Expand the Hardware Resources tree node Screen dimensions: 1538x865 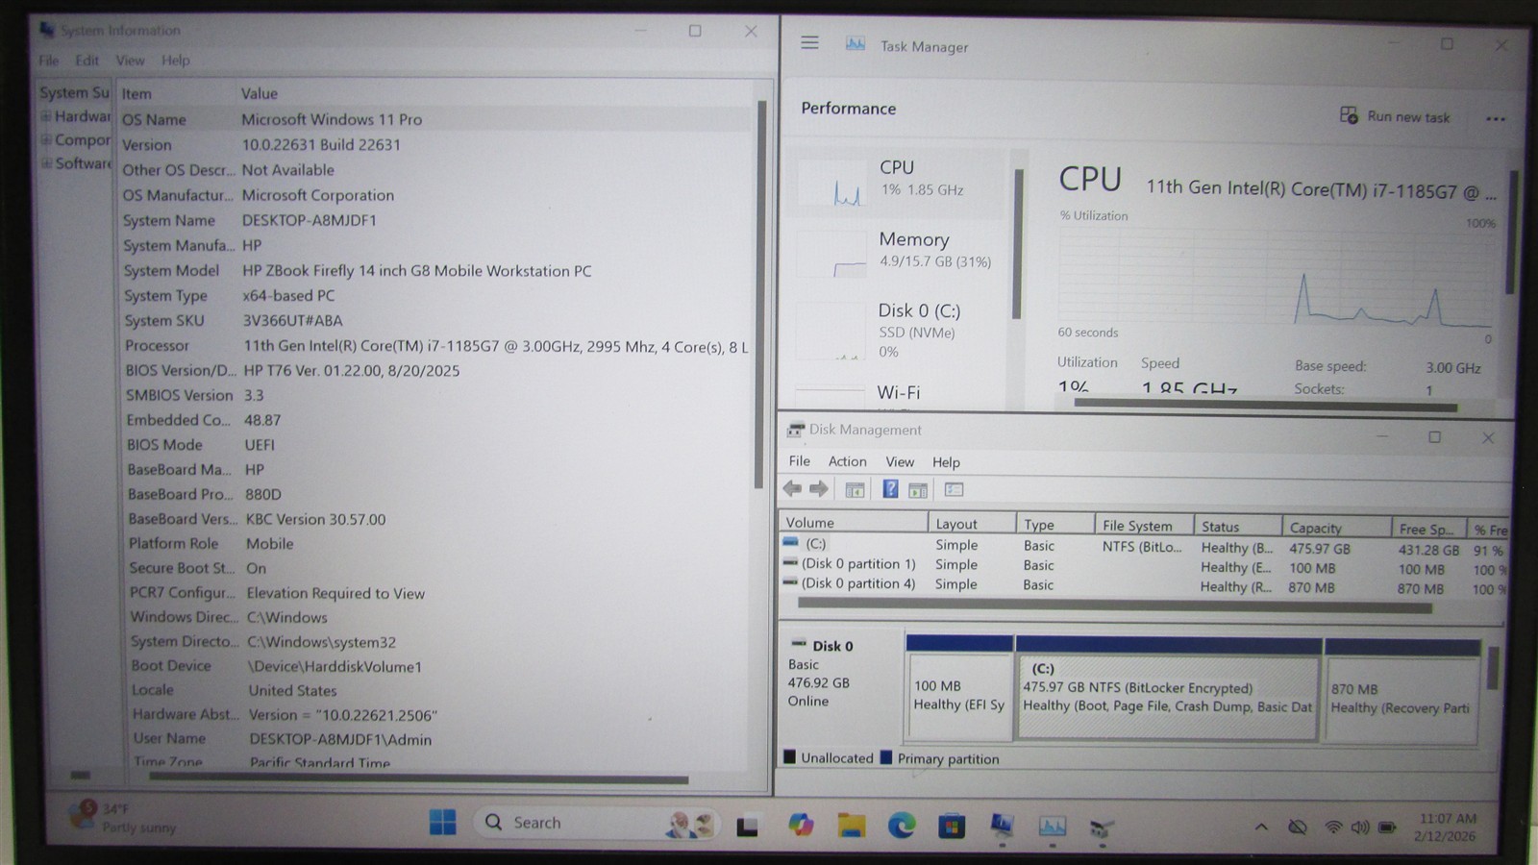(x=45, y=116)
